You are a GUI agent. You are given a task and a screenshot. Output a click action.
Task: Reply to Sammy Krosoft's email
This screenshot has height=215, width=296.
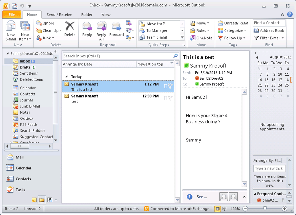[x=87, y=29]
